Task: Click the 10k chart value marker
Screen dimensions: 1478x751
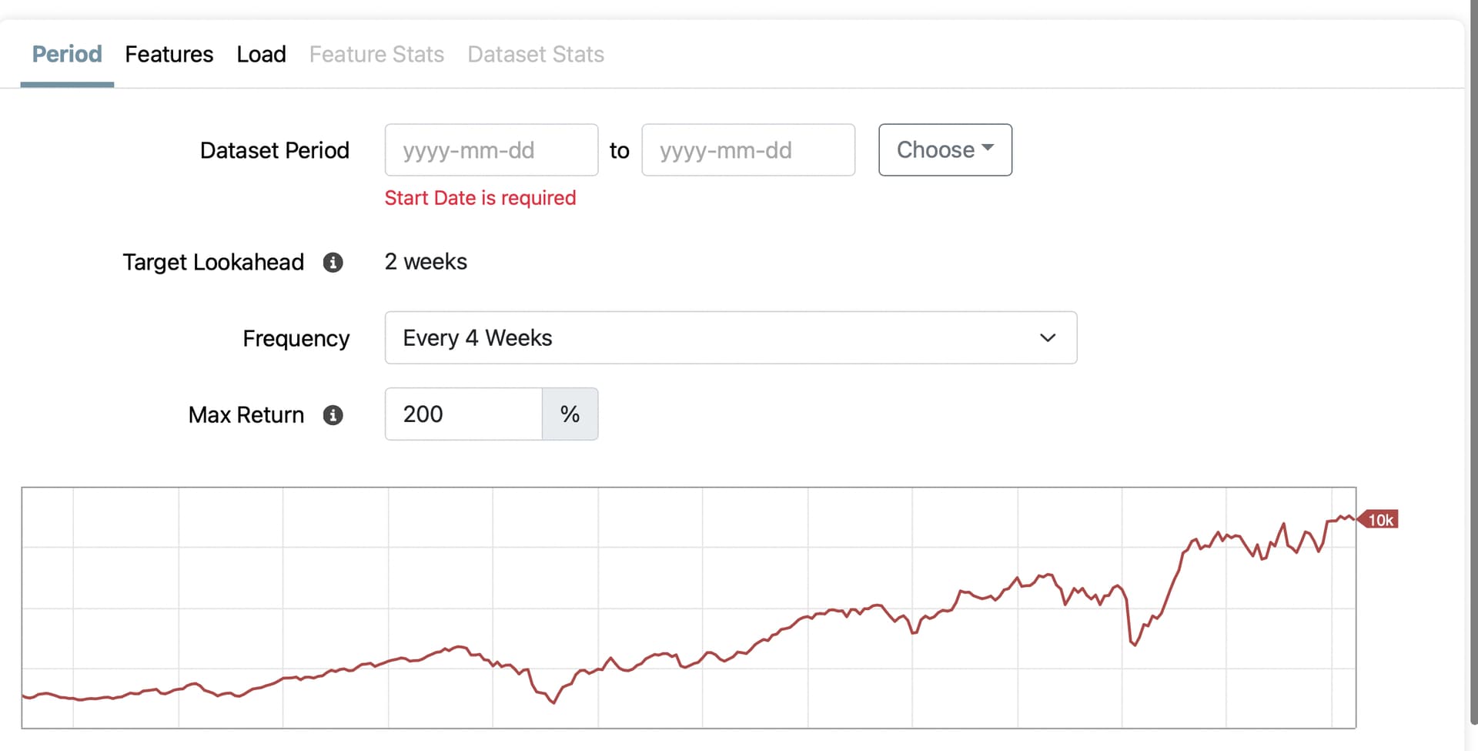Action: pyautogui.click(x=1379, y=520)
